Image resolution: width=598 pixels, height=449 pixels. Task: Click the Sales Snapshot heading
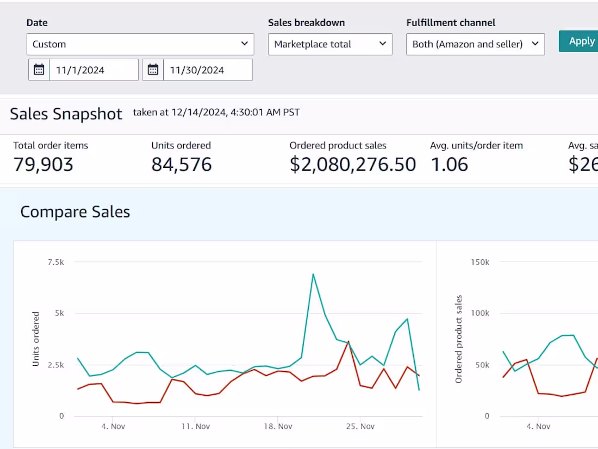pos(66,114)
